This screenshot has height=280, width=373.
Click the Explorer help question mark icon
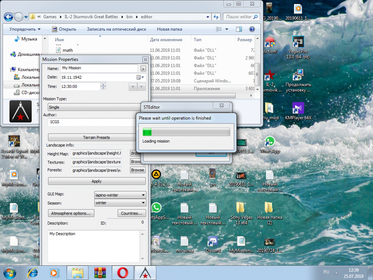[x=252, y=29]
